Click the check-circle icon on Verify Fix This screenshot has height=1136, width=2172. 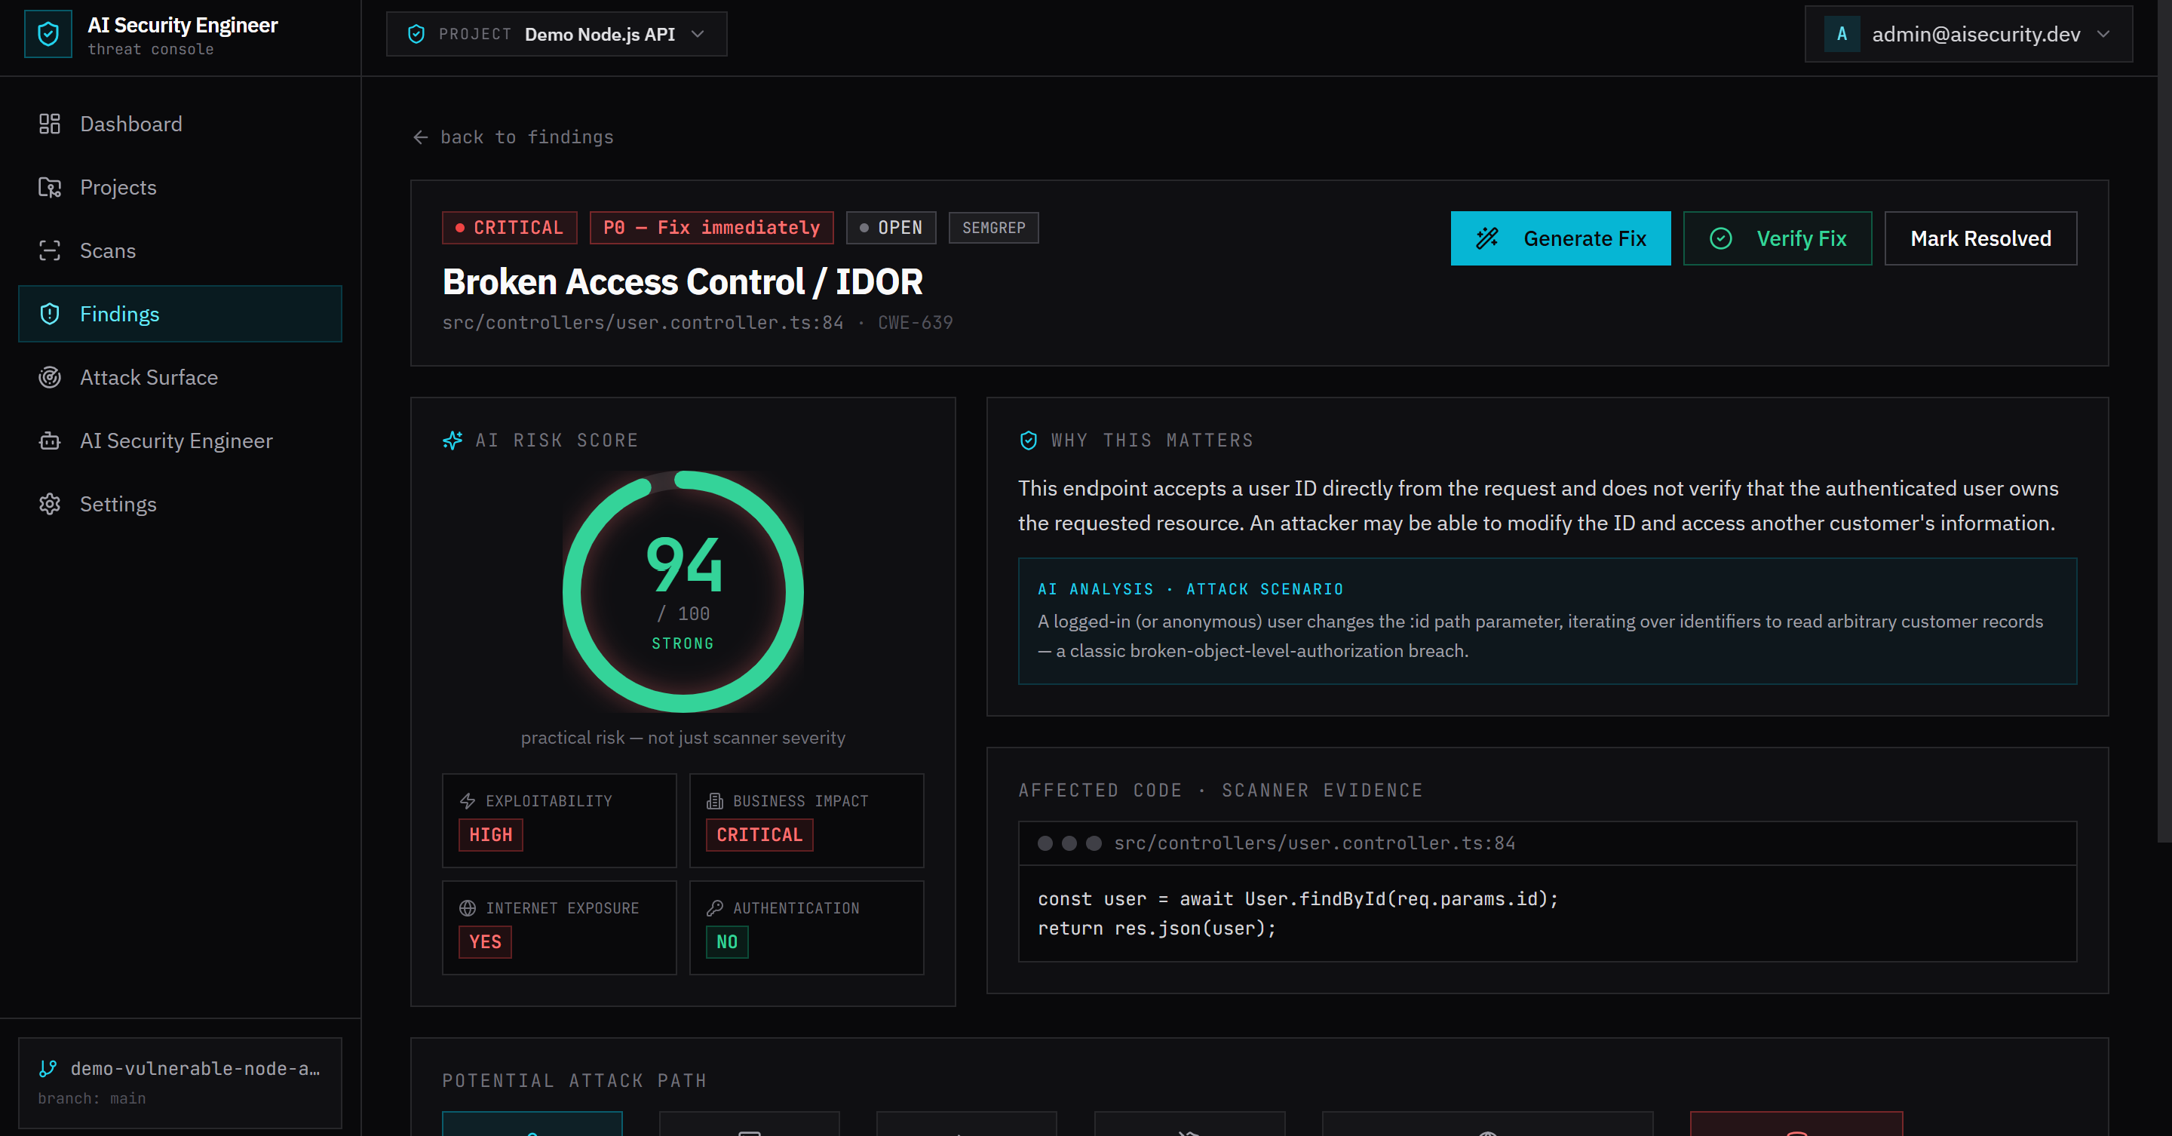tap(1721, 238)
